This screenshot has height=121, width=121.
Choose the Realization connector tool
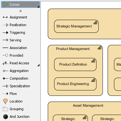click(x=20, y=25)
